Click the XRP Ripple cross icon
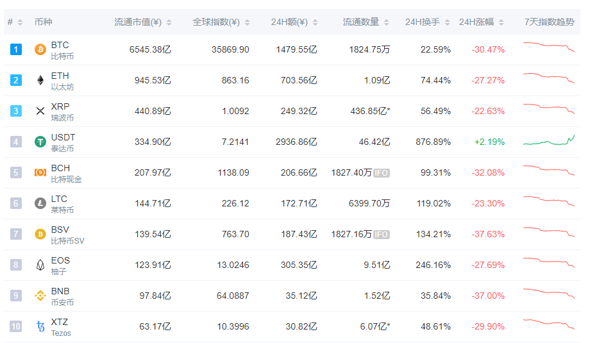The image size is (590, 343). point(40,111)
